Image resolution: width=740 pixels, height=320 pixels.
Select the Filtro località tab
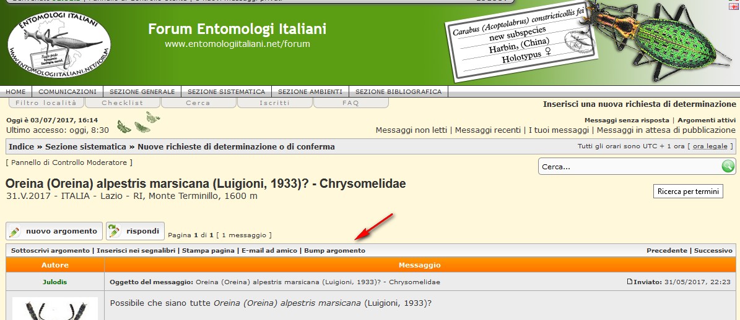46,103
